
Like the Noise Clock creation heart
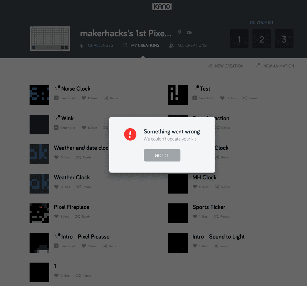(x=84, y=98)
